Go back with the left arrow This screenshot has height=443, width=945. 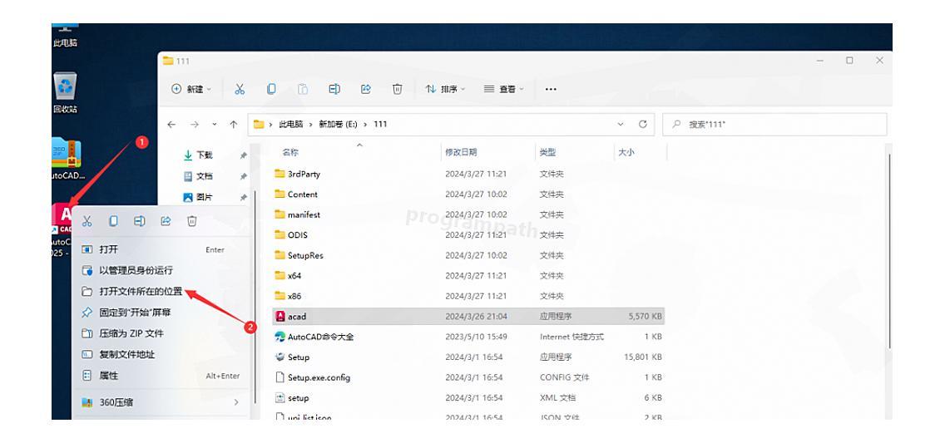pyautogui.click(x=171, y=124)
